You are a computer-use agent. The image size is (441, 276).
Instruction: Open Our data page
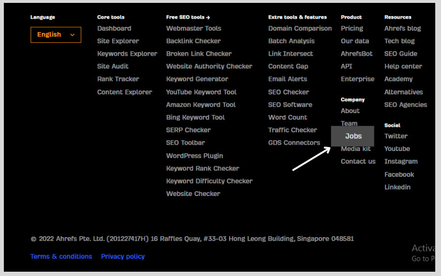[x=355, y=41]
